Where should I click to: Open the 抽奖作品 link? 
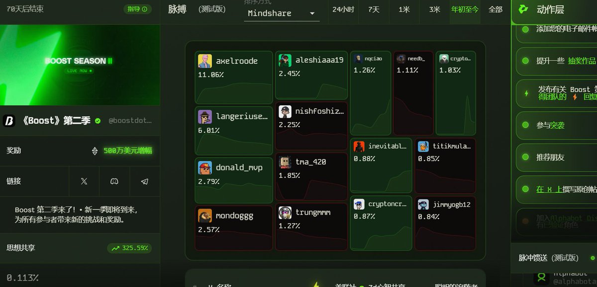582,61
